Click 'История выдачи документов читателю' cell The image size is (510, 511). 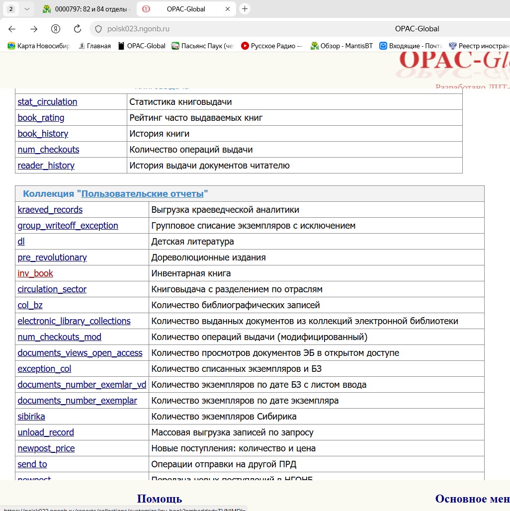tap(295, 166)
